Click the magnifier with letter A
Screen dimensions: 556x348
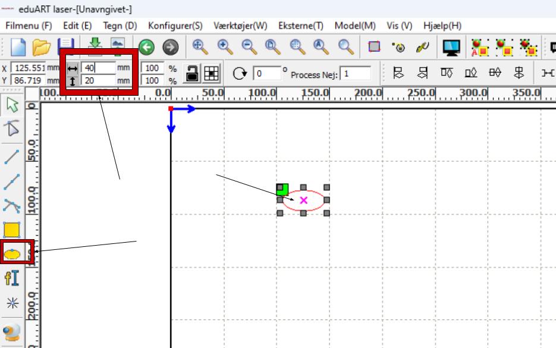click(x=321, y=47)
